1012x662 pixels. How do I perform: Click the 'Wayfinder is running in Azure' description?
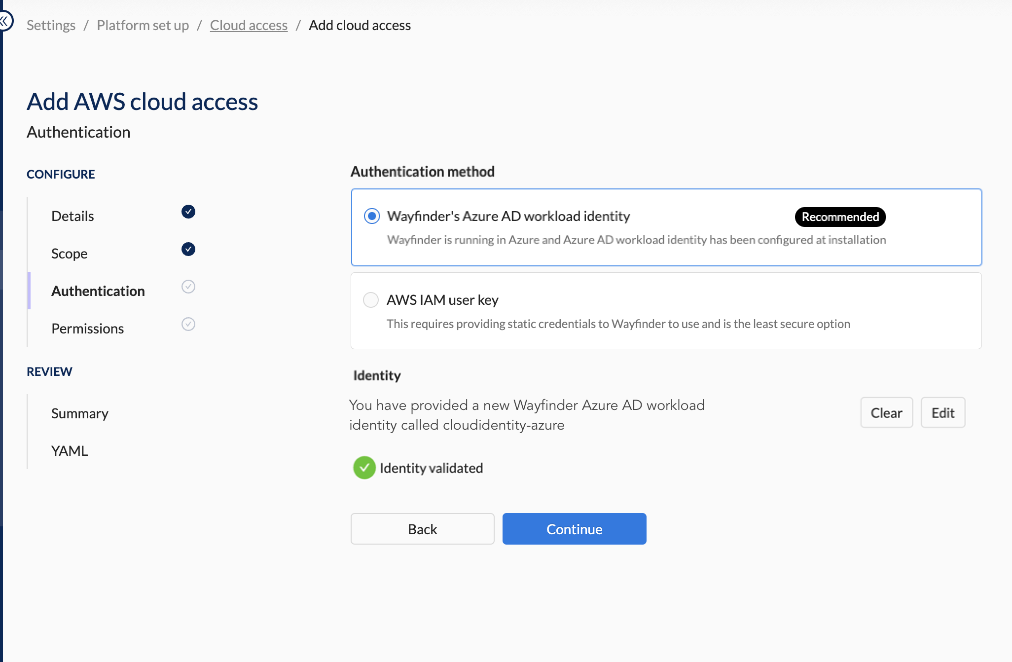[637, 240]
